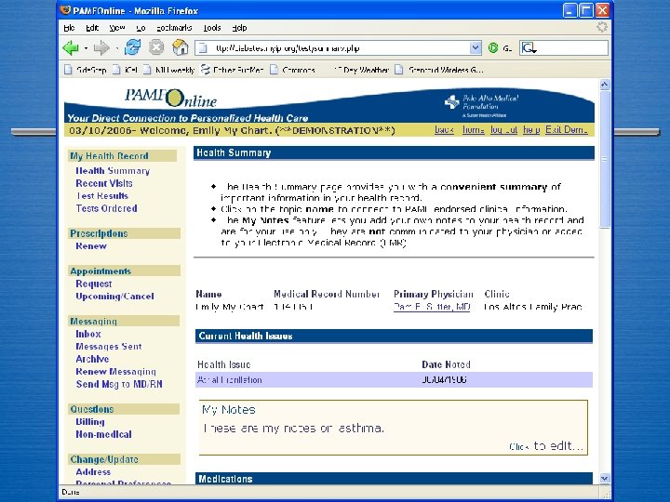Reload the page with the refresh icon
Image resolution: width=670 pixels, height=502 pixels.
tap(132, 47)
